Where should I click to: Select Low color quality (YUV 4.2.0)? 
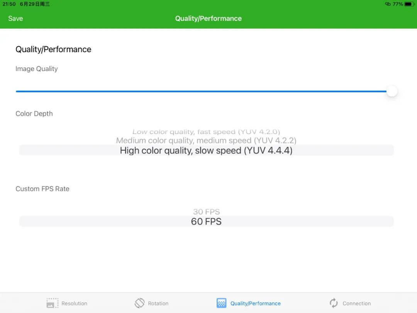coord(206,132)
